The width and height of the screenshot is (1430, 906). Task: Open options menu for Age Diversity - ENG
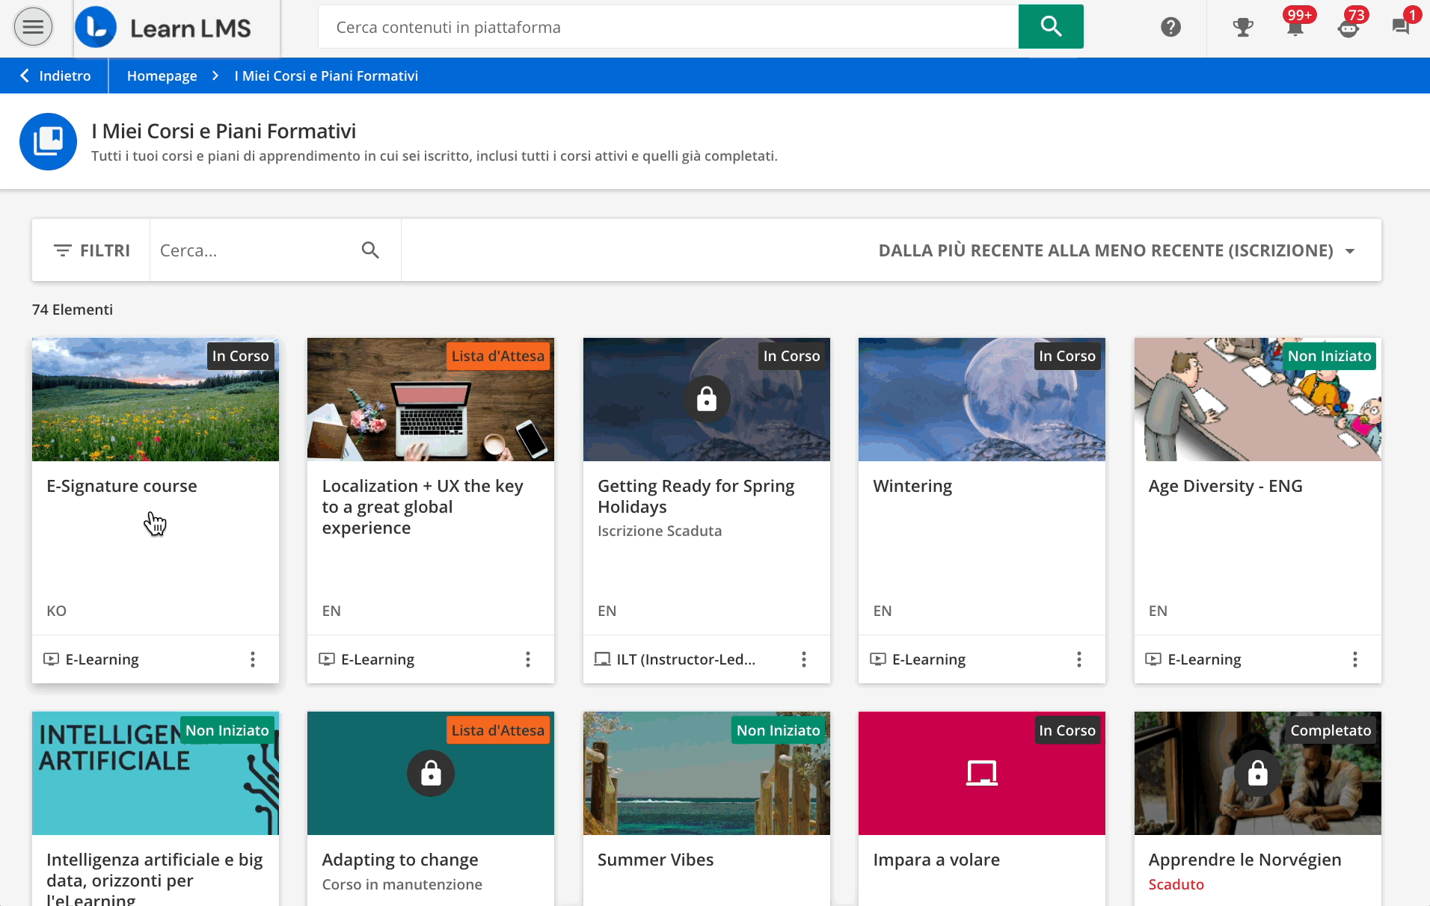(x=1354, y=659)
